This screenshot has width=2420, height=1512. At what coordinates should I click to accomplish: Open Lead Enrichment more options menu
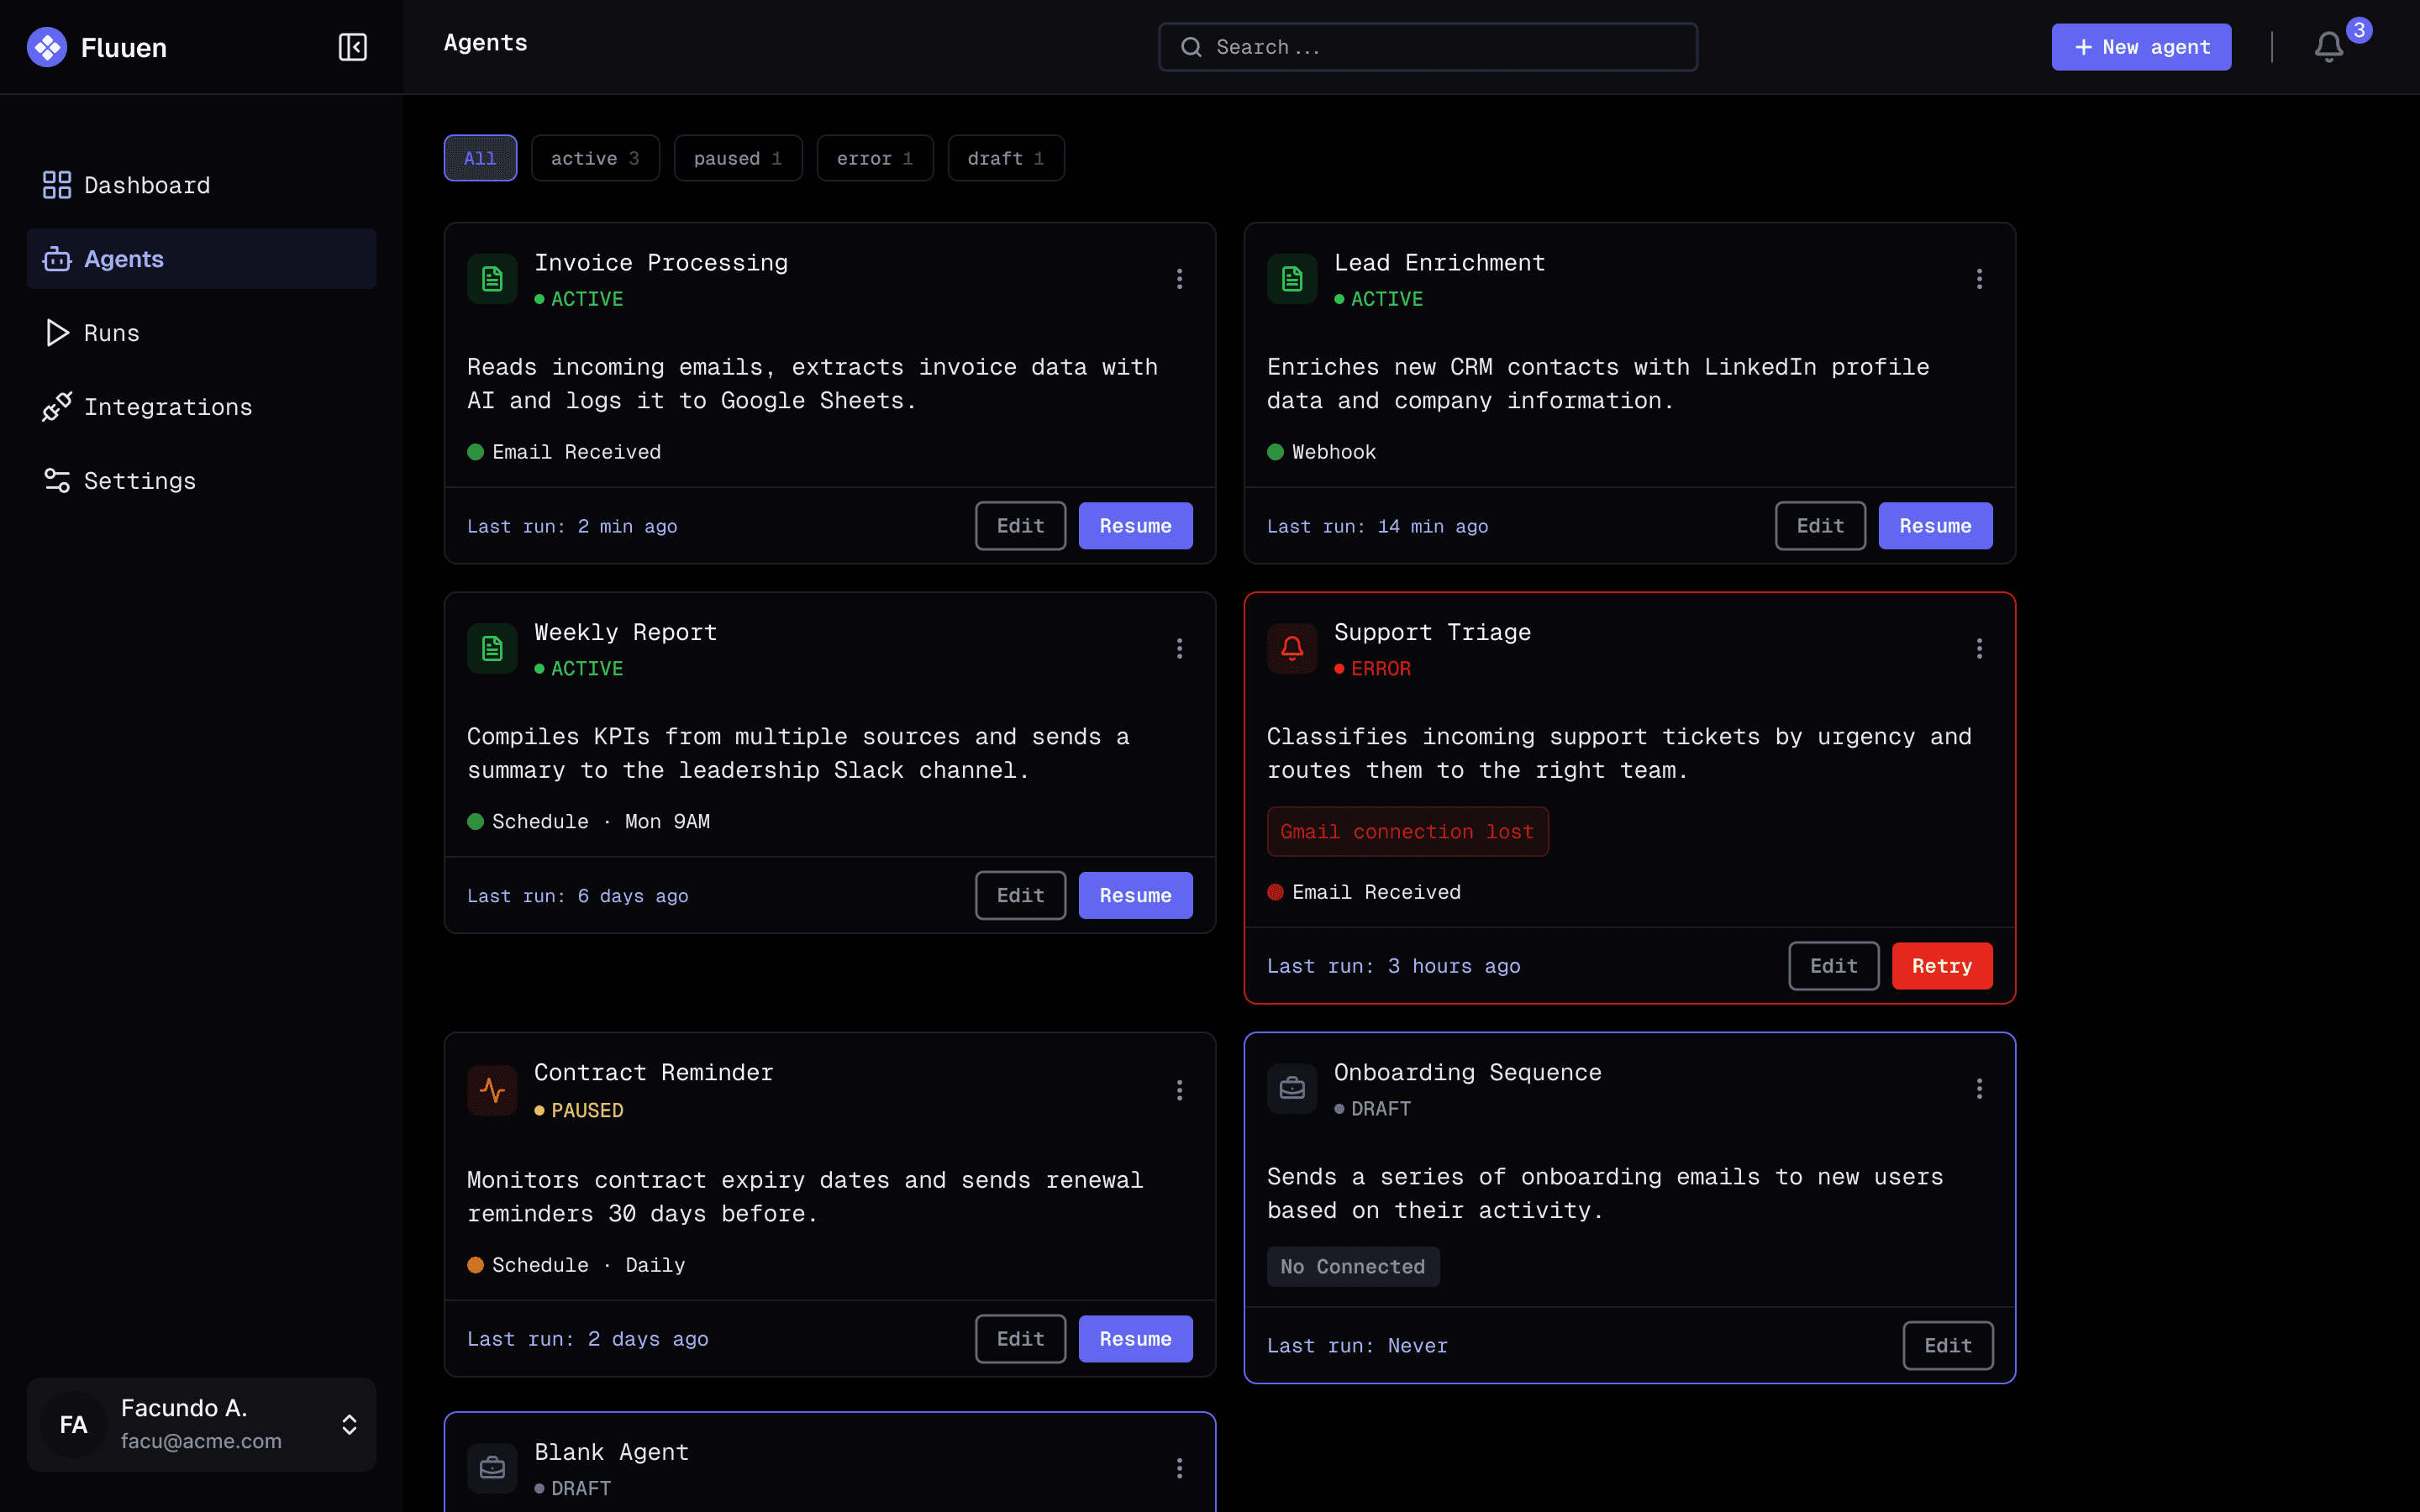point(1979,279)
